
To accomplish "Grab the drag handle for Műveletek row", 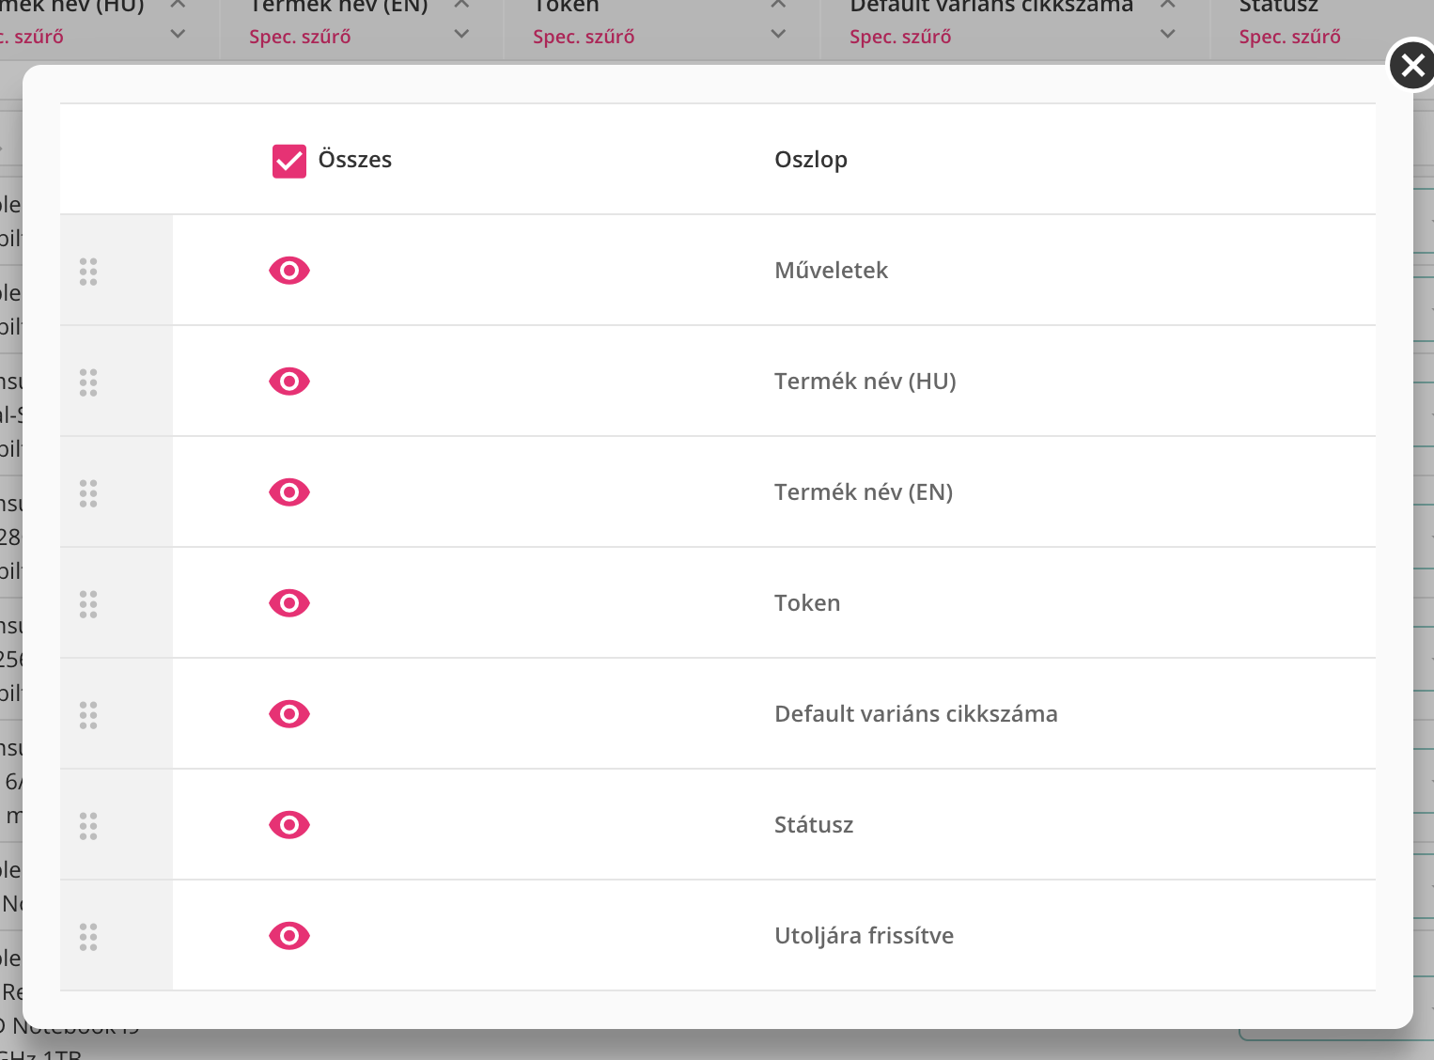I will point(88,272).
